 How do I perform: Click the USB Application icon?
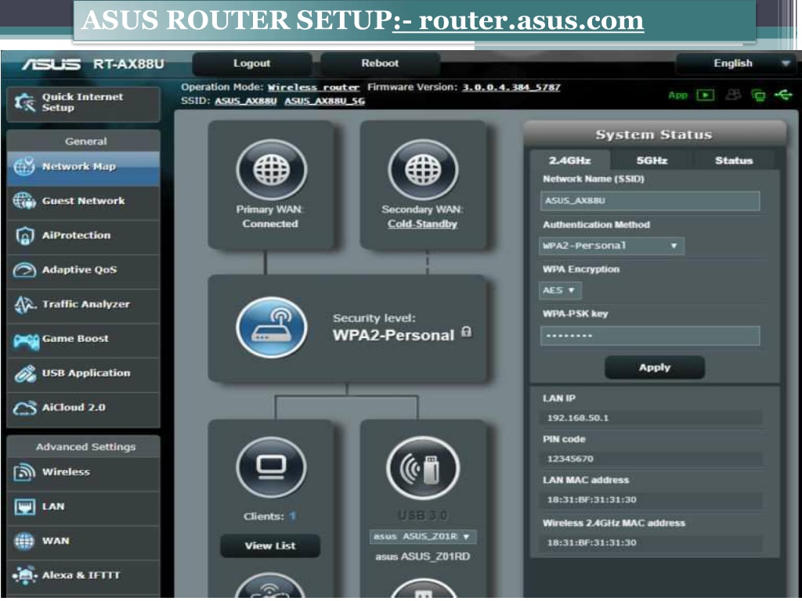point(25,373)
